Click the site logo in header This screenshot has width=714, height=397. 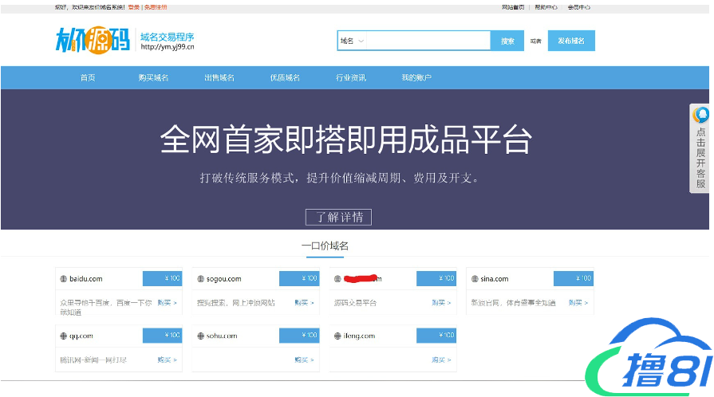coord(92,40)
